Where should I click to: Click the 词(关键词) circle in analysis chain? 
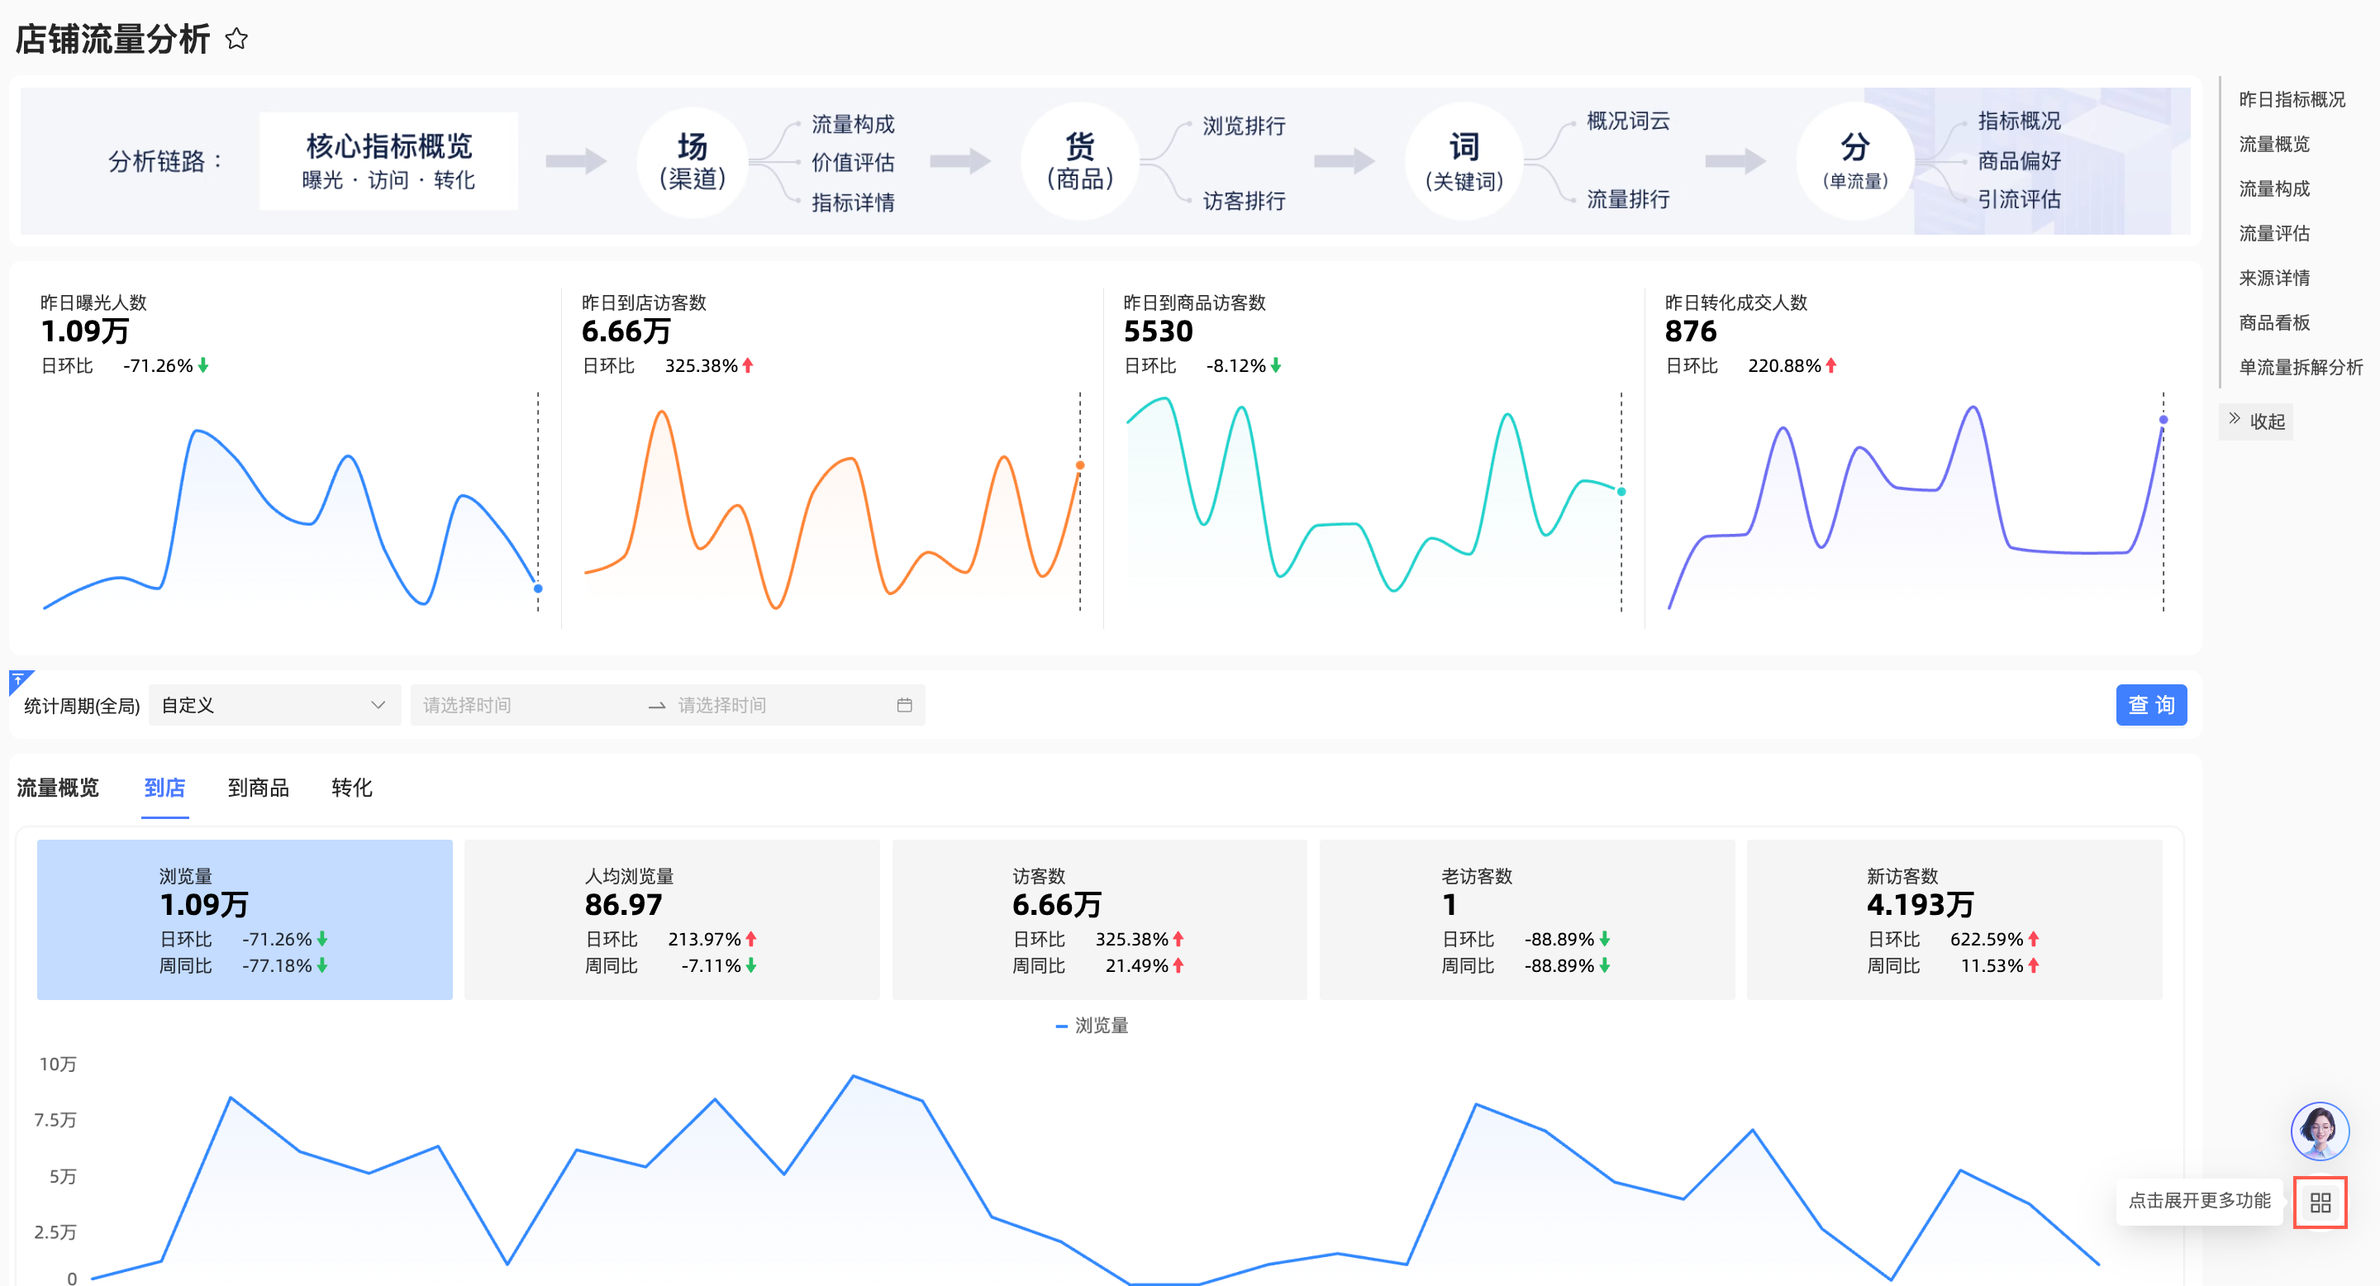1464,162
